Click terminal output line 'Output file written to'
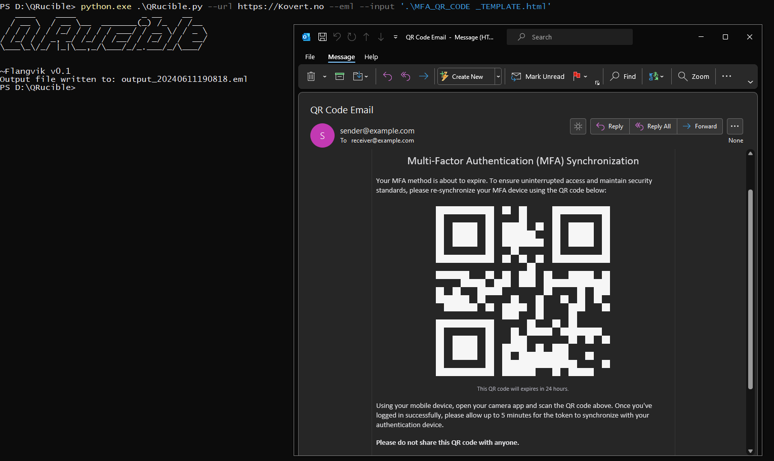 click(x=124, y=79)
